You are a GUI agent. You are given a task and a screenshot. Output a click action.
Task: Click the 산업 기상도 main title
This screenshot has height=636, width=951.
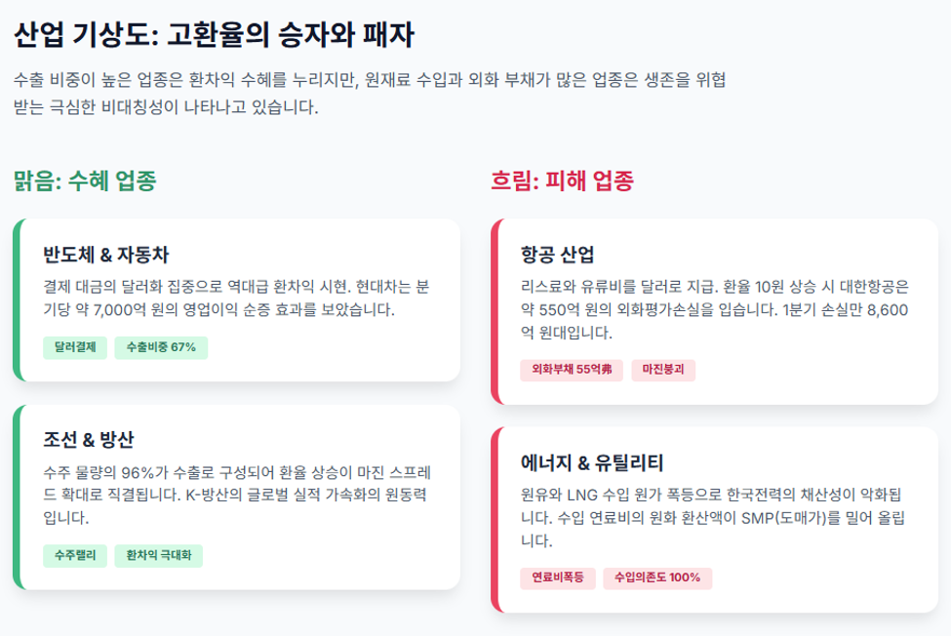coord(214,34)
